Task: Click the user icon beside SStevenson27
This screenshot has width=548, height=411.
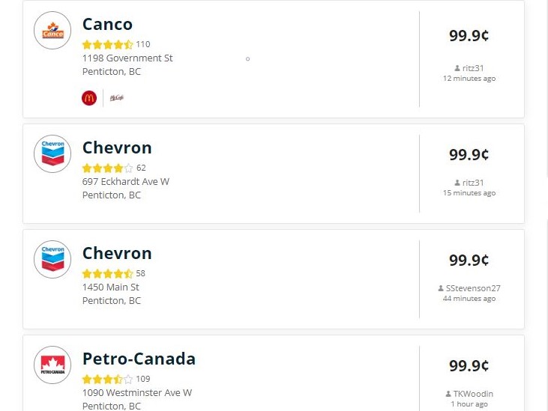Action: coord(441,288)
